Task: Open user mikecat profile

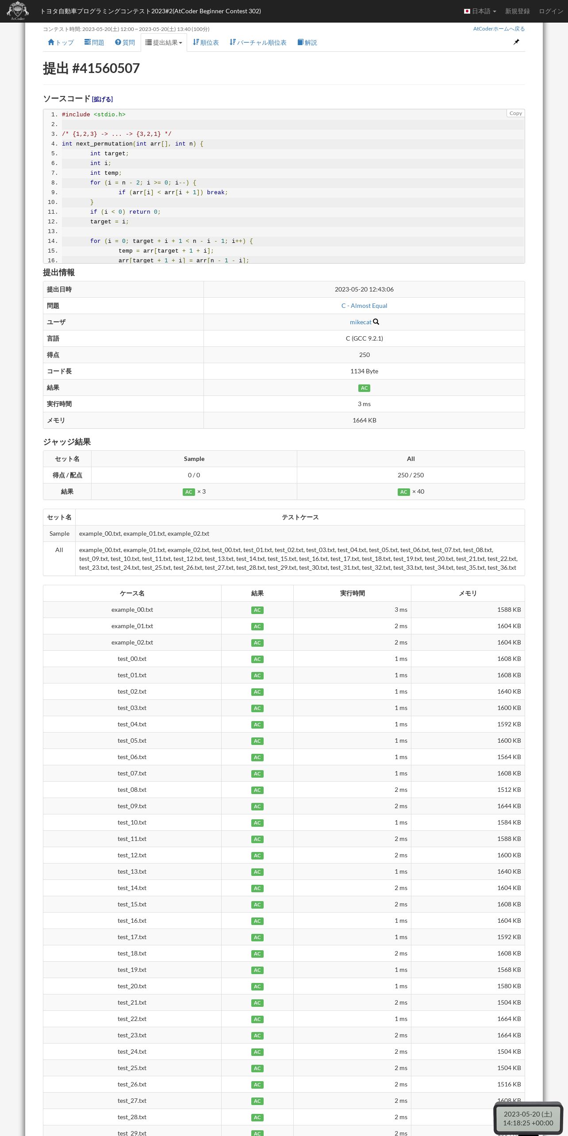Action: click(361, 322)
